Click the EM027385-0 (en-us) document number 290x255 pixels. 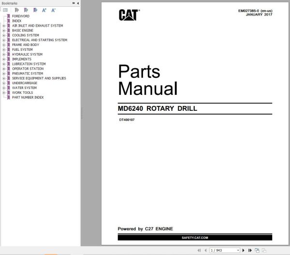255,11
